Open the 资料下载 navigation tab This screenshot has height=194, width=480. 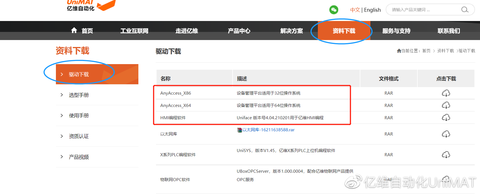coord(344,31)
